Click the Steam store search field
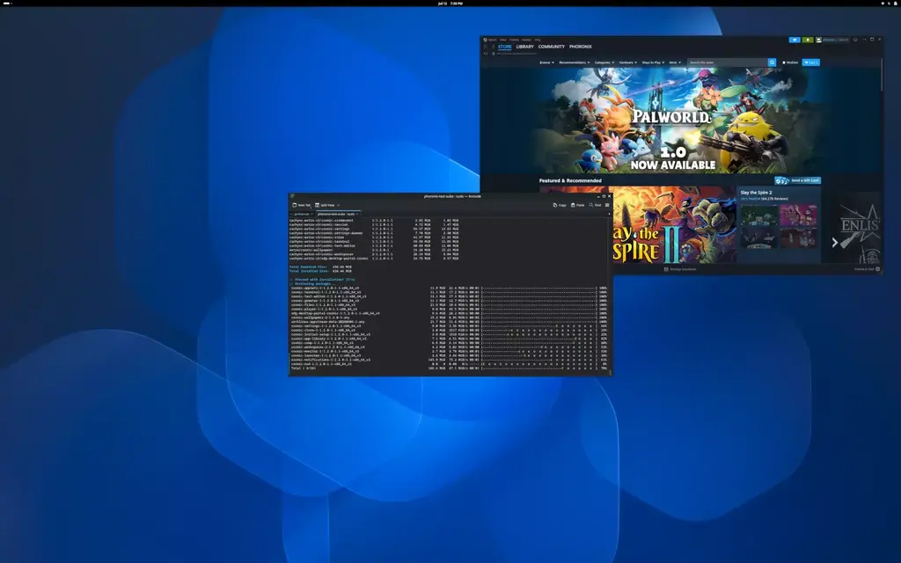Screen dimensions: 901x563 pyautogui.click(x=728, y=62)
